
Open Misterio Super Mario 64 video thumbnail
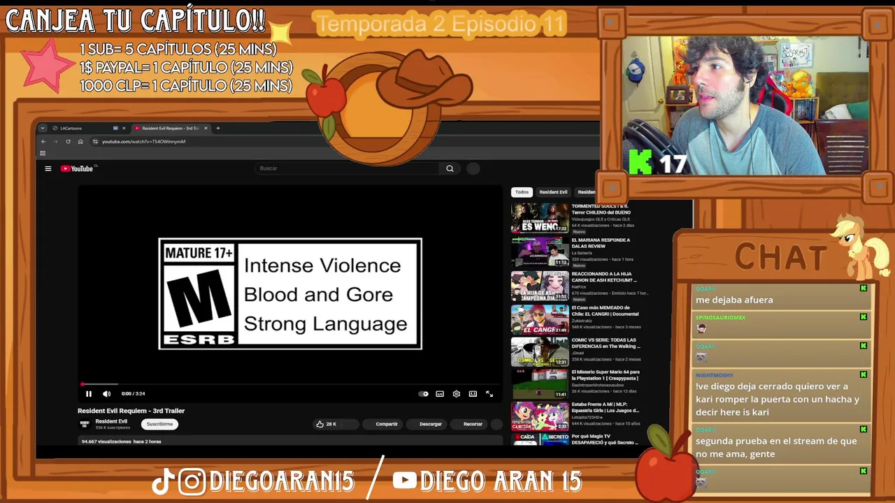tap(540, 384)
